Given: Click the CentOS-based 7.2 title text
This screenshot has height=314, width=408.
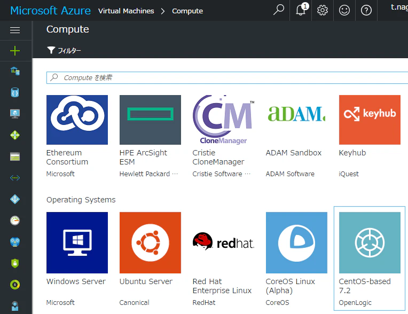Looking at the screenshot, I should pos(365,286).
